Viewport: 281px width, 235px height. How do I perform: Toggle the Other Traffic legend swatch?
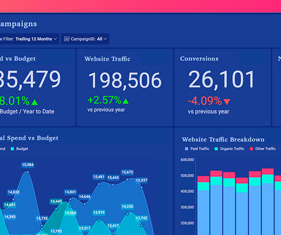coord(251,149)
